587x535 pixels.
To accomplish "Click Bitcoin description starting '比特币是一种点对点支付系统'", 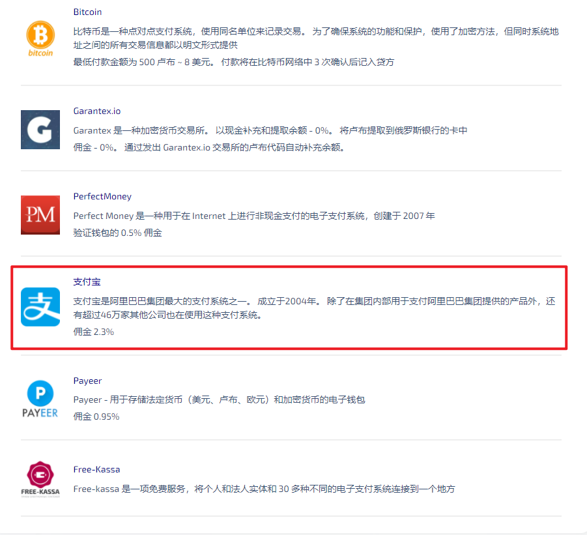I will pyautogui.click(x=316, y=38).
